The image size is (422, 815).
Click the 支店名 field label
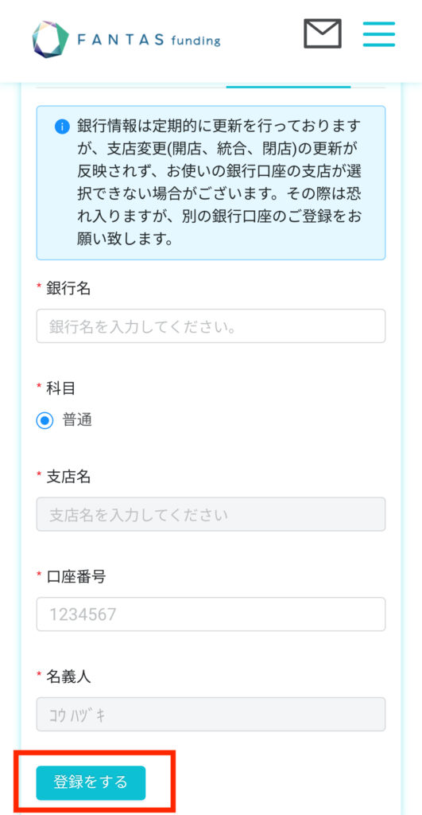point(68,477)
